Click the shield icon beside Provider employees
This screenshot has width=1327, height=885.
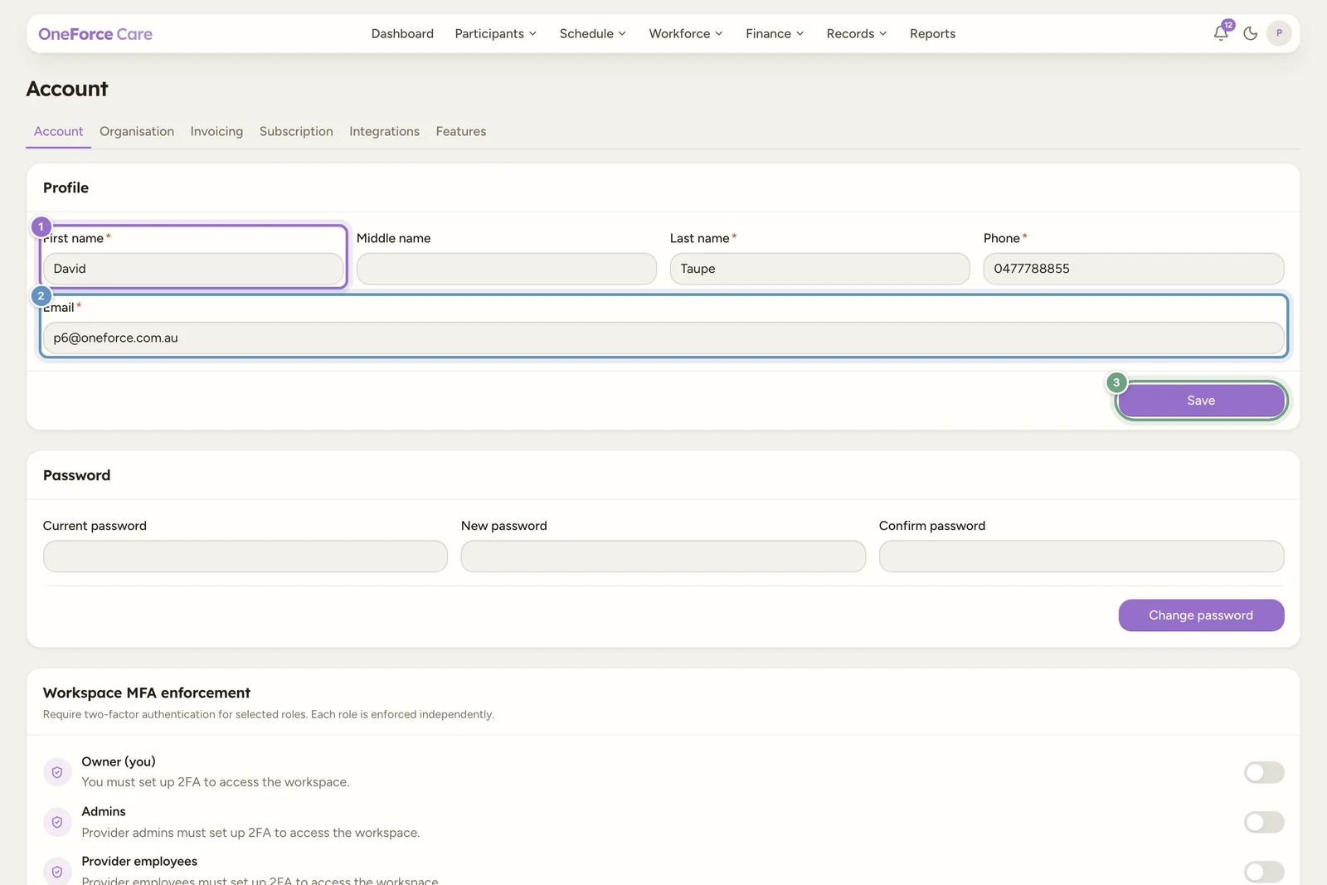tap(57, 872)
